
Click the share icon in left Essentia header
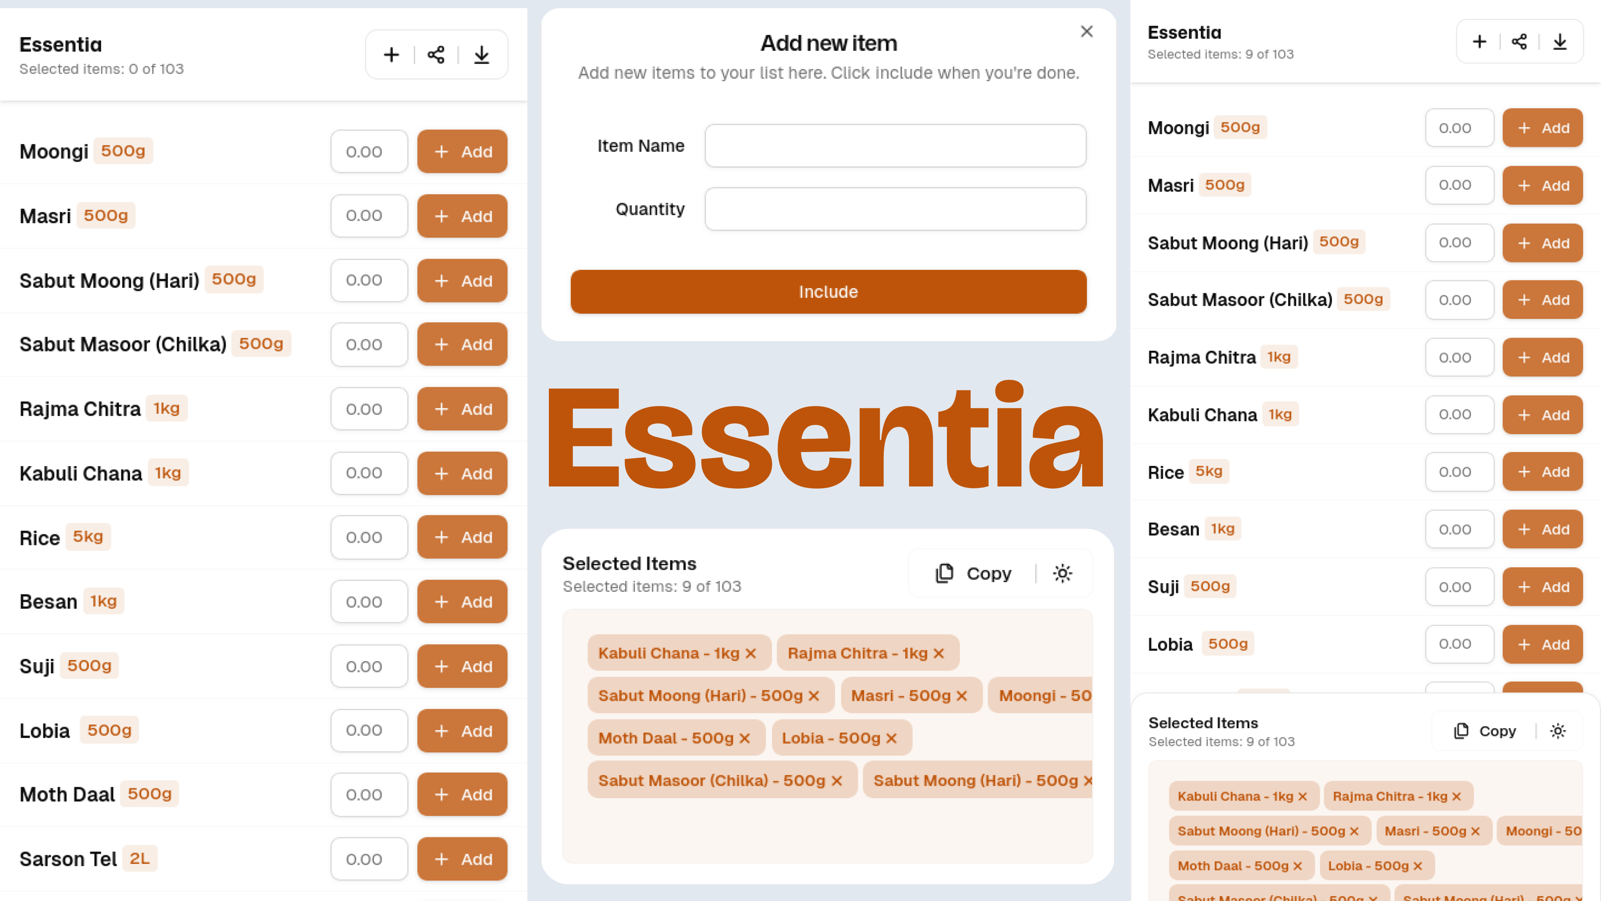[436, 55]
